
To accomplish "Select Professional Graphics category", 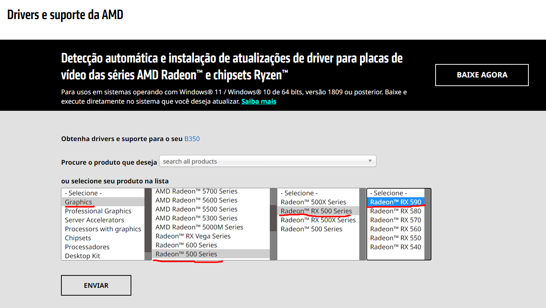I will [x=103, y=211].
